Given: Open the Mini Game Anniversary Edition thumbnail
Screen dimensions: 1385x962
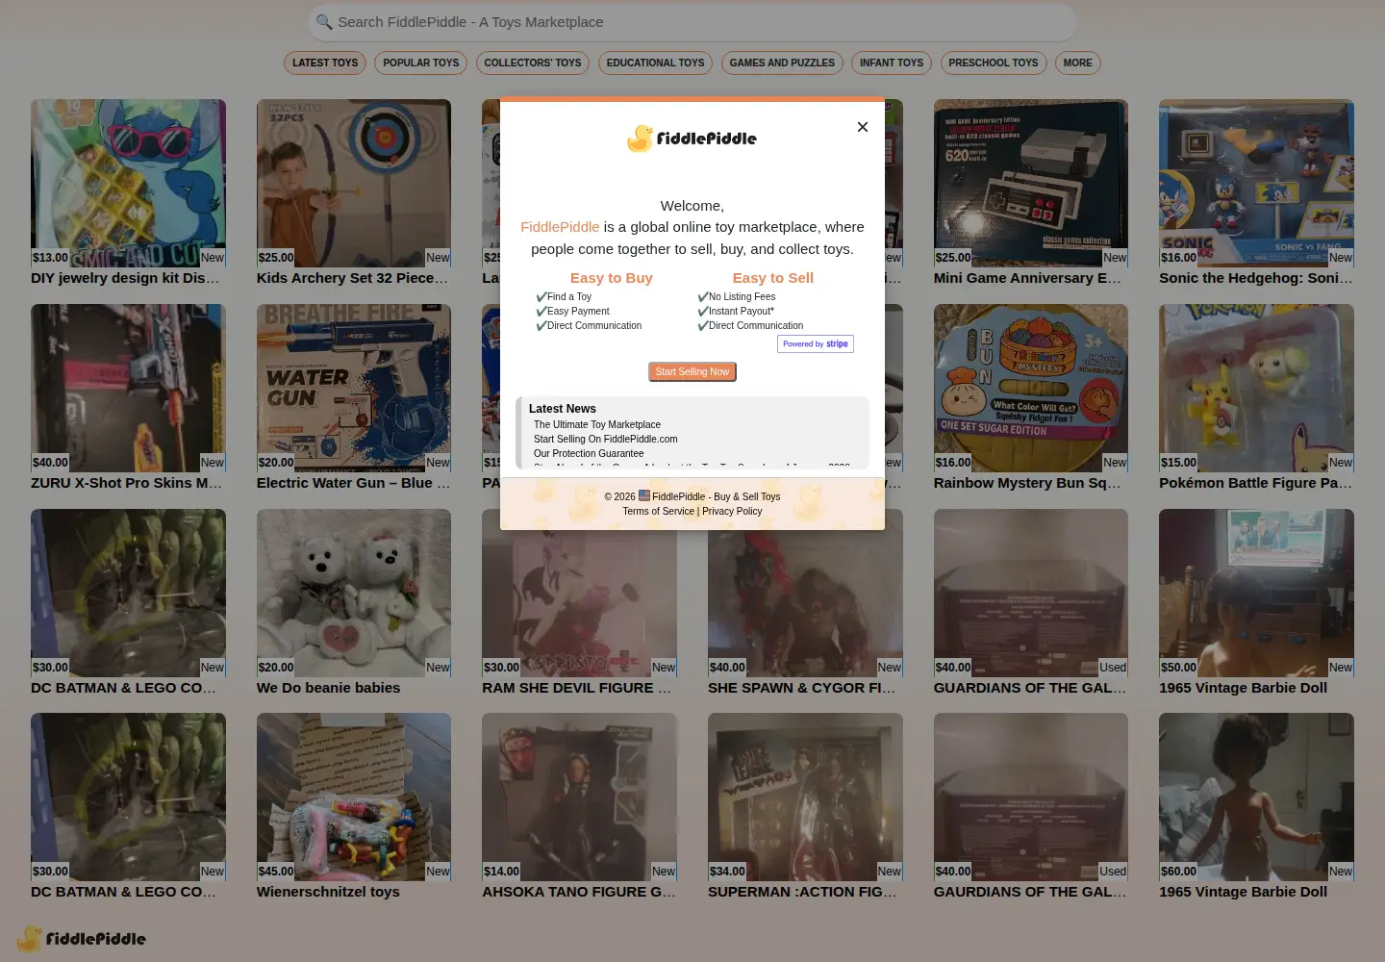Looking at the screenshot, I should [x=1031, y=183].
